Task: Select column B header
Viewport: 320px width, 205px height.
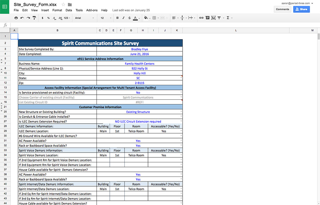Action: click(57, 30)
